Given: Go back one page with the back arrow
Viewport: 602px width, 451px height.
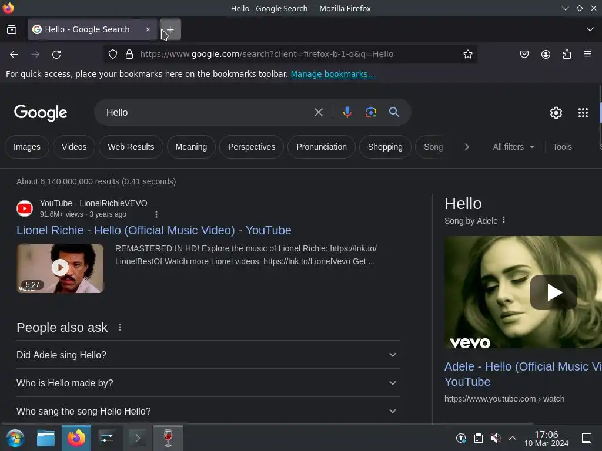Looking at the screenshot, I should [x=14, y=55].
